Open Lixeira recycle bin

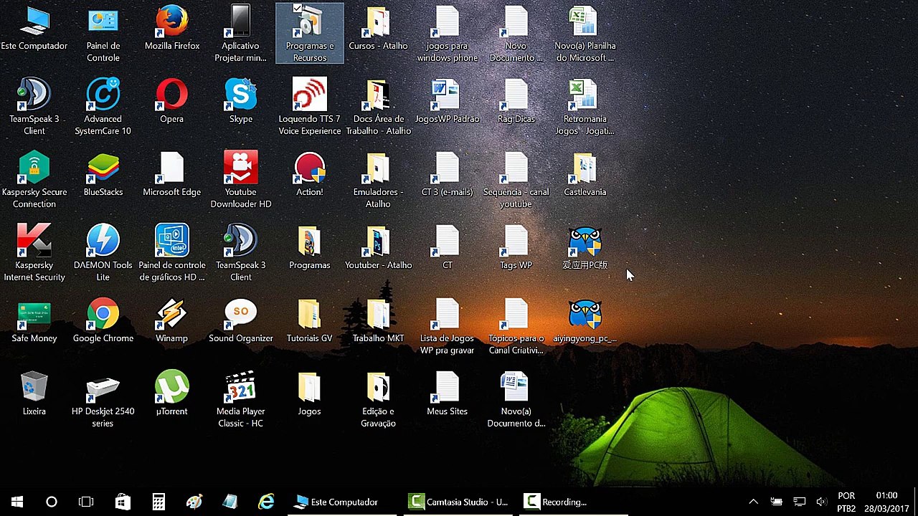click(34, 394)
